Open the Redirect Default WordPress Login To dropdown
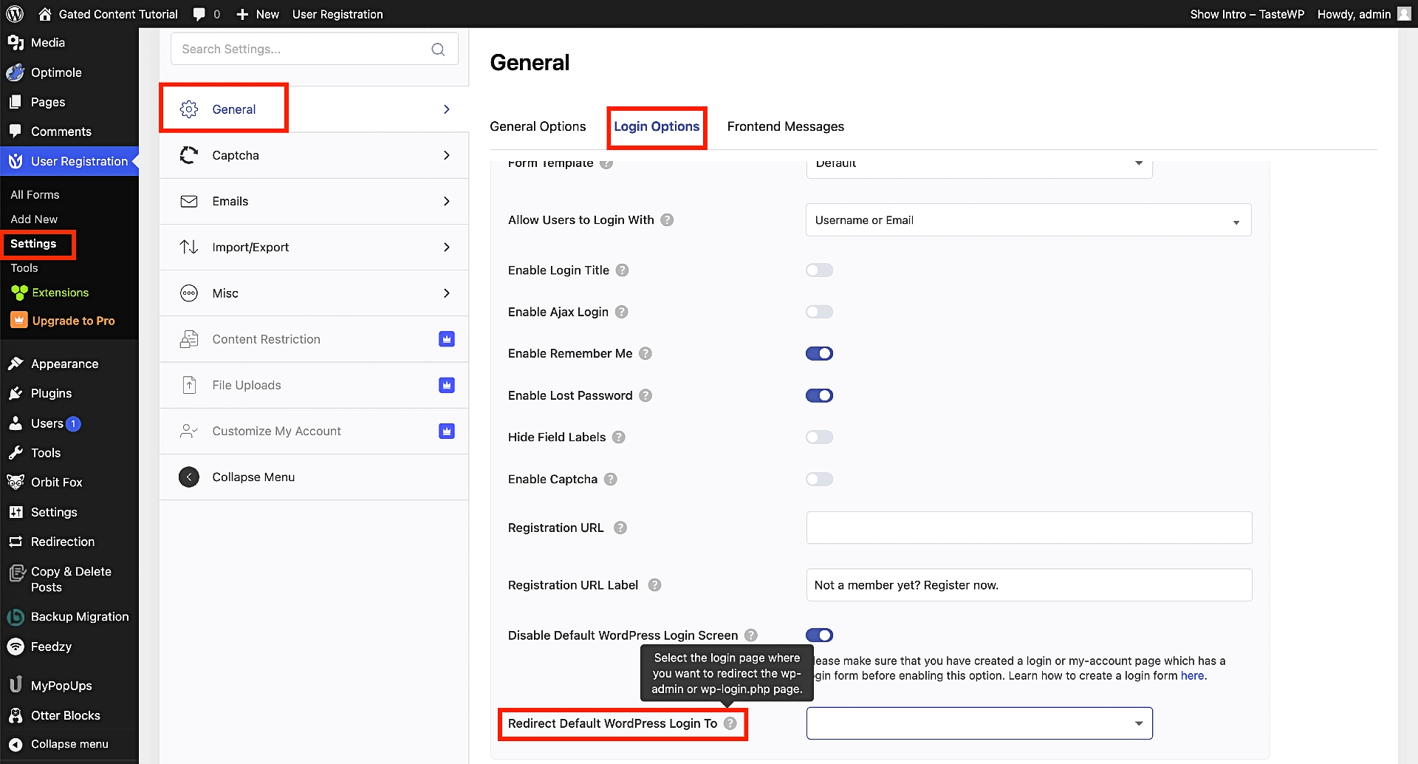 [x=979, y=723]
